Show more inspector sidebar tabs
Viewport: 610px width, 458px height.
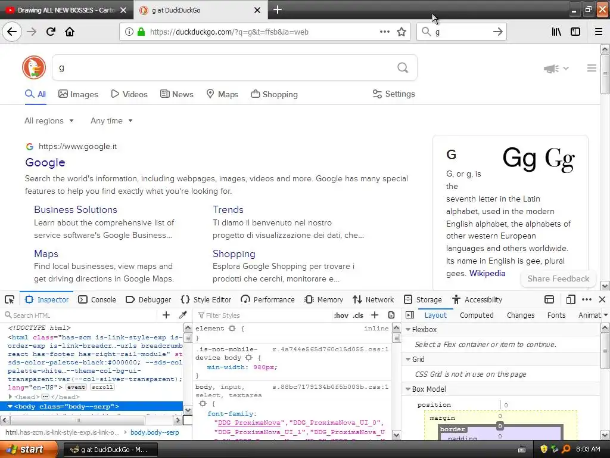point(606,315)
